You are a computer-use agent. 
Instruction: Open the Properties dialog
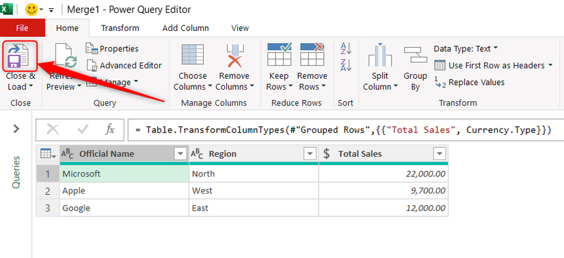pos(112,49)
